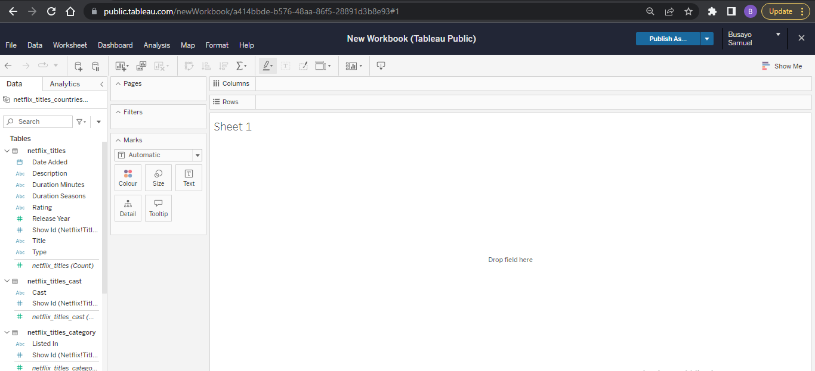The image size is (815, 371).
Task: Select the Date Added field
Action: tap(50, 162)
